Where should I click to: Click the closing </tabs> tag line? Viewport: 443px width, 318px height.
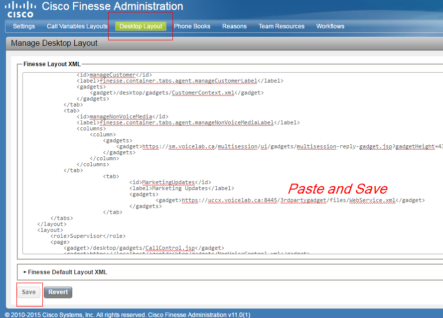click(x=62, y=218)
